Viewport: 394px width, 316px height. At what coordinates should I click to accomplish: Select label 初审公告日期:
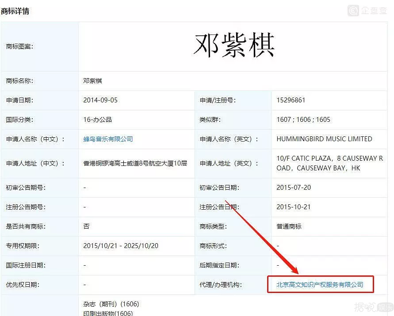point(219,188)
